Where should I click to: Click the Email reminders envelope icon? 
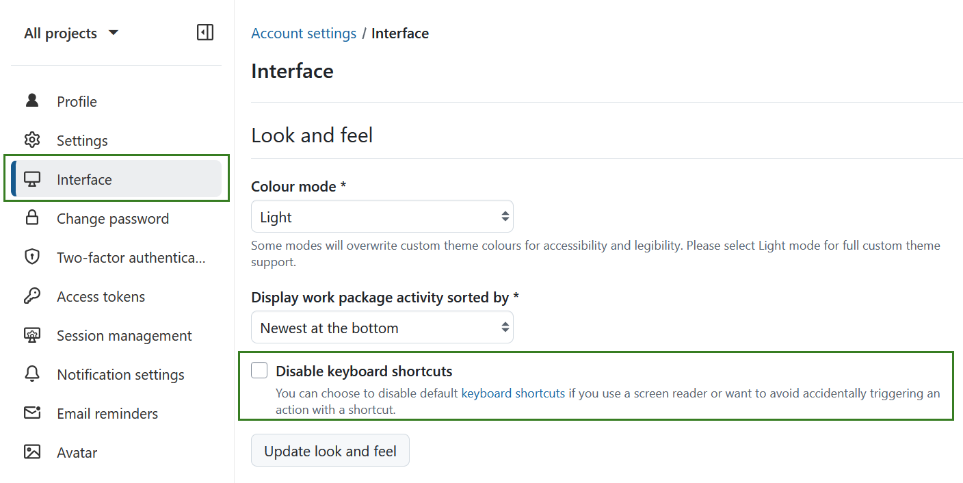click(31, 413)
